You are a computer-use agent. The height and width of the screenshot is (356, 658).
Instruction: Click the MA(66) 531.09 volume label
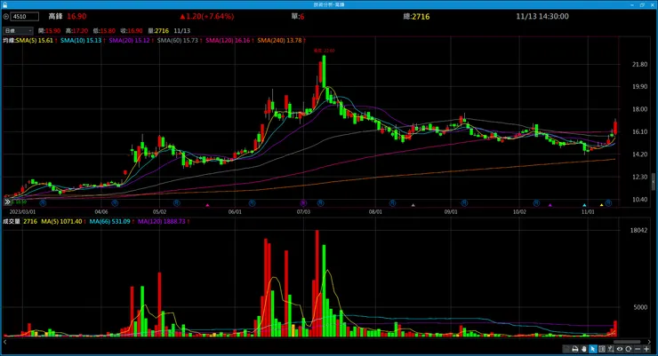tap(111, 221)
